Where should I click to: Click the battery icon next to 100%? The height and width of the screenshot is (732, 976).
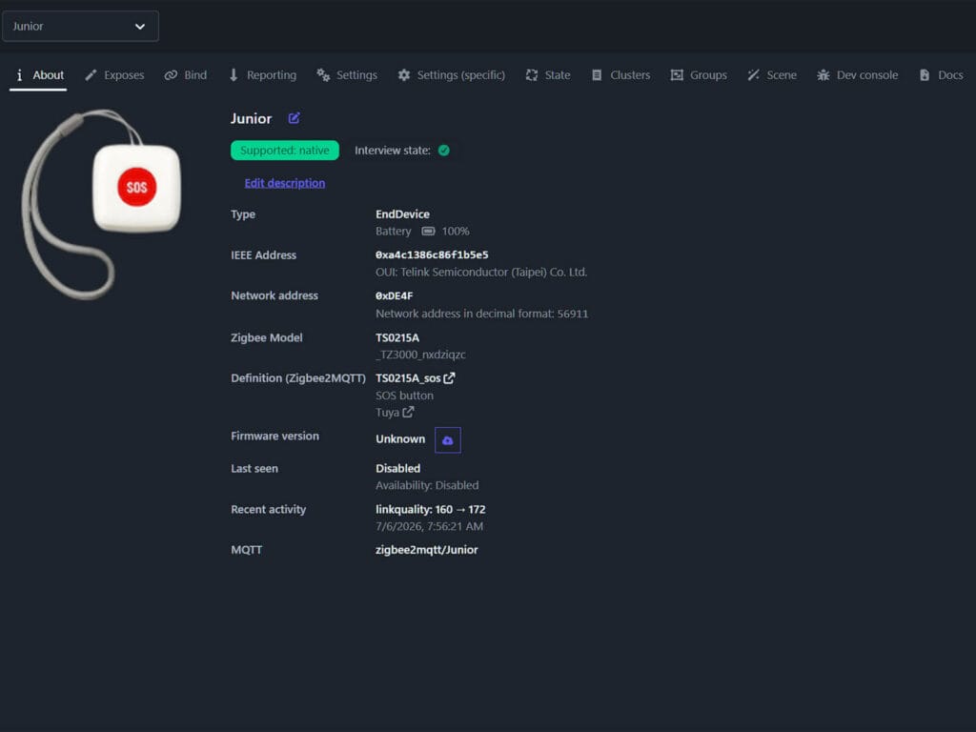click(x=428, y=232)
